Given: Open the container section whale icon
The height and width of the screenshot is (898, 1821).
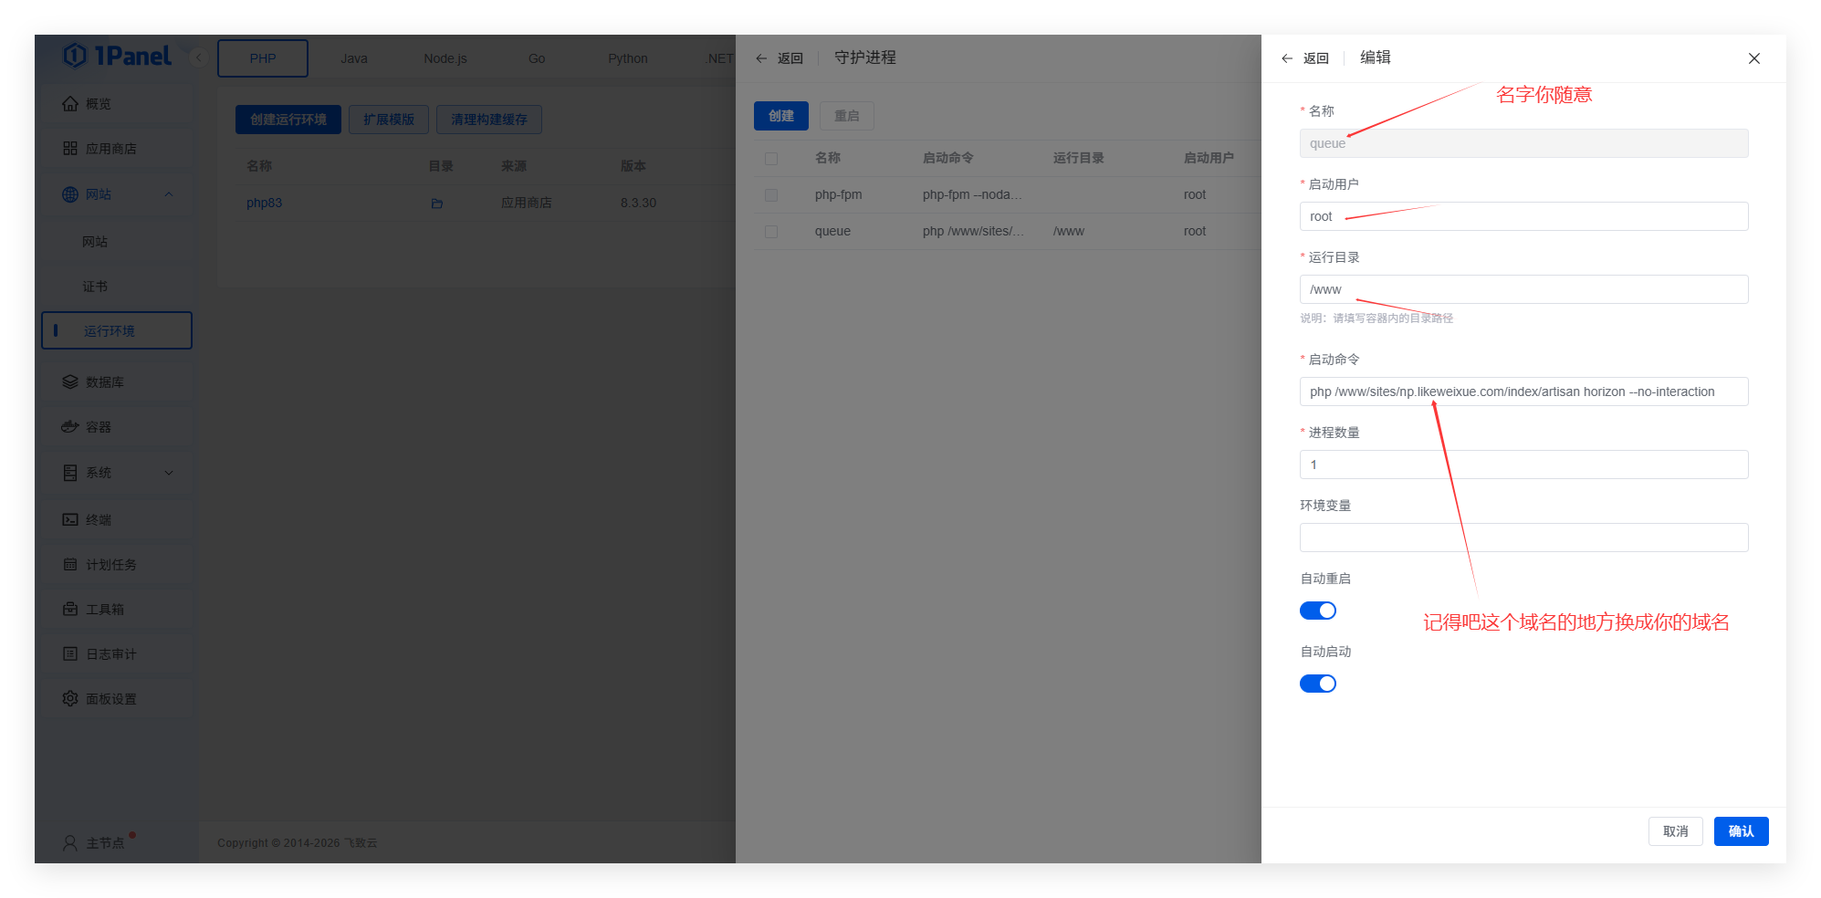Looking at the screenshot, I should click(70, 426).
